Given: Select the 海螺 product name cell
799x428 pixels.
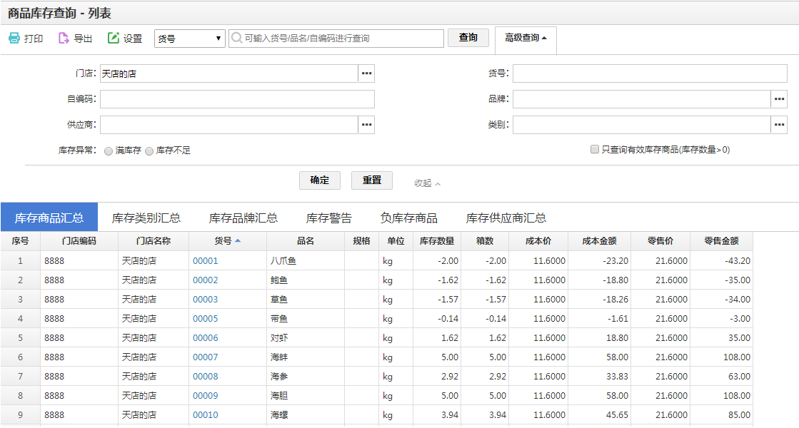Looking at the screenshot, I should pyautogui.click(x=305, y=414).
